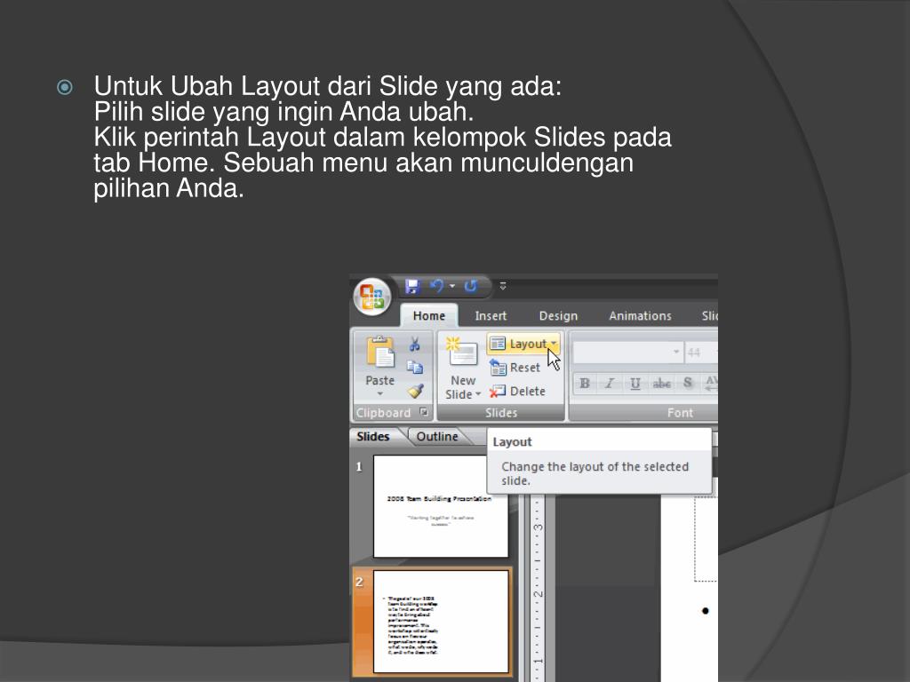Toggle Underline formatting
The width and height of the screenshot is (910, 682).
point(635,384)
